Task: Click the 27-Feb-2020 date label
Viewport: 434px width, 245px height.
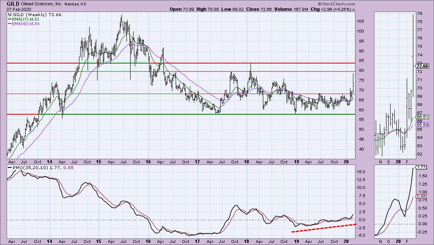Action: point(19,9)
